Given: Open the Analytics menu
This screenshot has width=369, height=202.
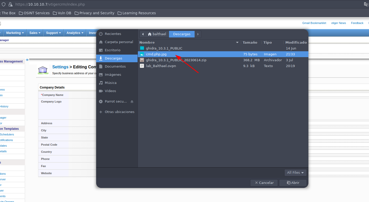Looking at the screenshot, I should click(75, 33).
